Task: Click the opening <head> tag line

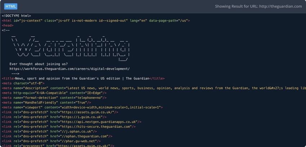Action: tap(8, 26)
